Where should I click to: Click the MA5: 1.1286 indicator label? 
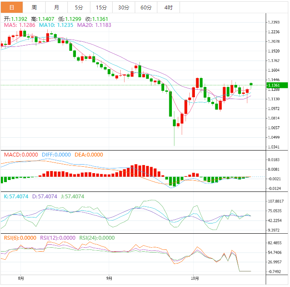coord(20,25)
